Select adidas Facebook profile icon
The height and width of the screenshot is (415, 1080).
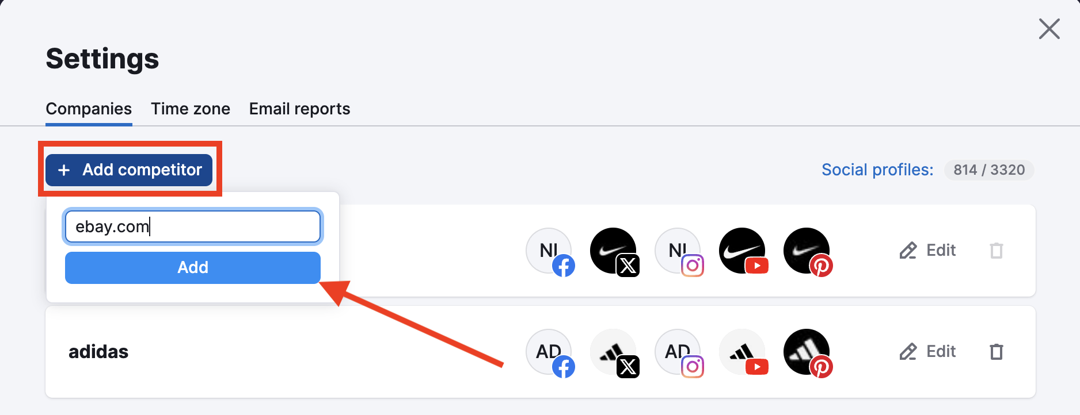click(550, 353)
